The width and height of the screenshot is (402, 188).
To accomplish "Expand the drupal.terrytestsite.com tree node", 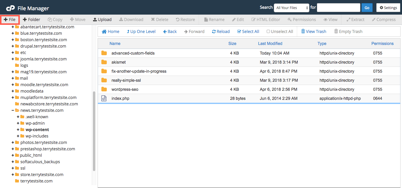I will [13, 46].
